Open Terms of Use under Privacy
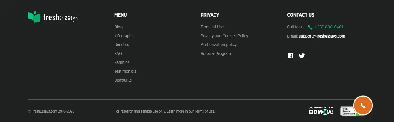394x122 pixels. (x=212, y=27)
